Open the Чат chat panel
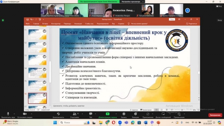224x126 pixels. click(90, 115)
